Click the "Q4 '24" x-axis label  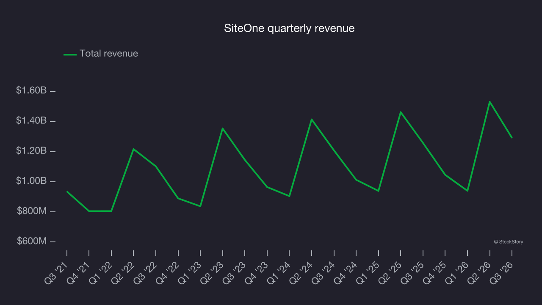[346, 273]
